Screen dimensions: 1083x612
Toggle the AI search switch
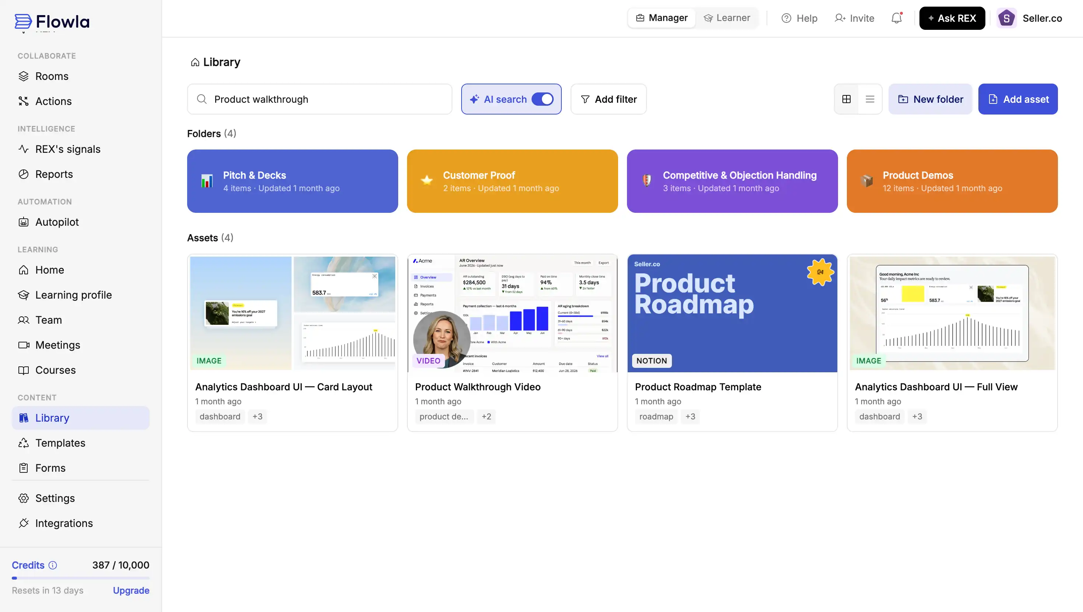coord(542,99)
